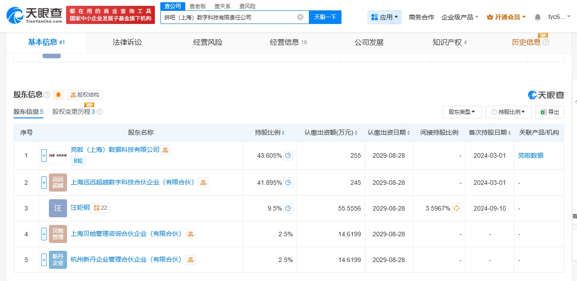Screen dimensions: 577x281
Task: Sort by 持股比例 column arrows
Action: 283,133
